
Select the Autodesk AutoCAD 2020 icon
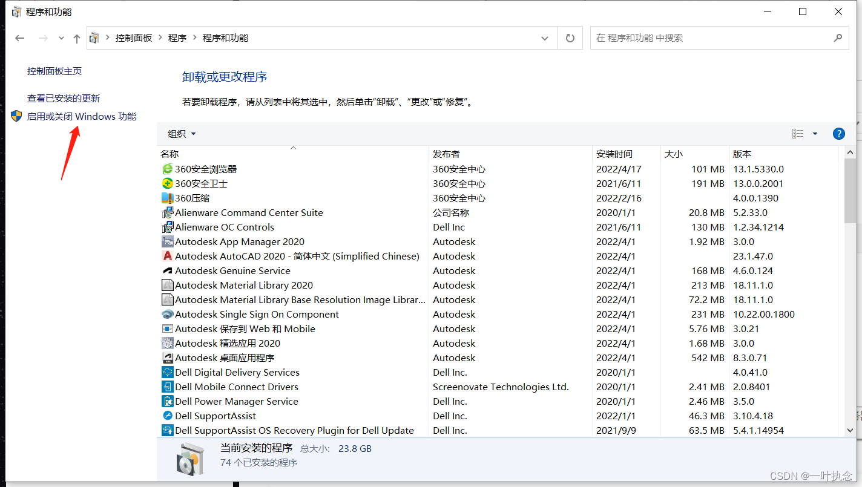point(167,257)
